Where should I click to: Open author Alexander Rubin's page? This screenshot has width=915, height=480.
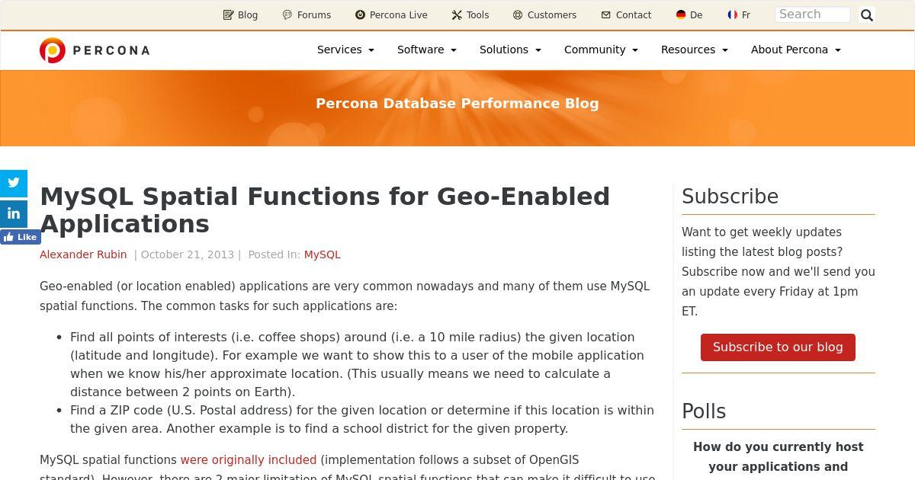pyautogui.click(x=83, y=254)
